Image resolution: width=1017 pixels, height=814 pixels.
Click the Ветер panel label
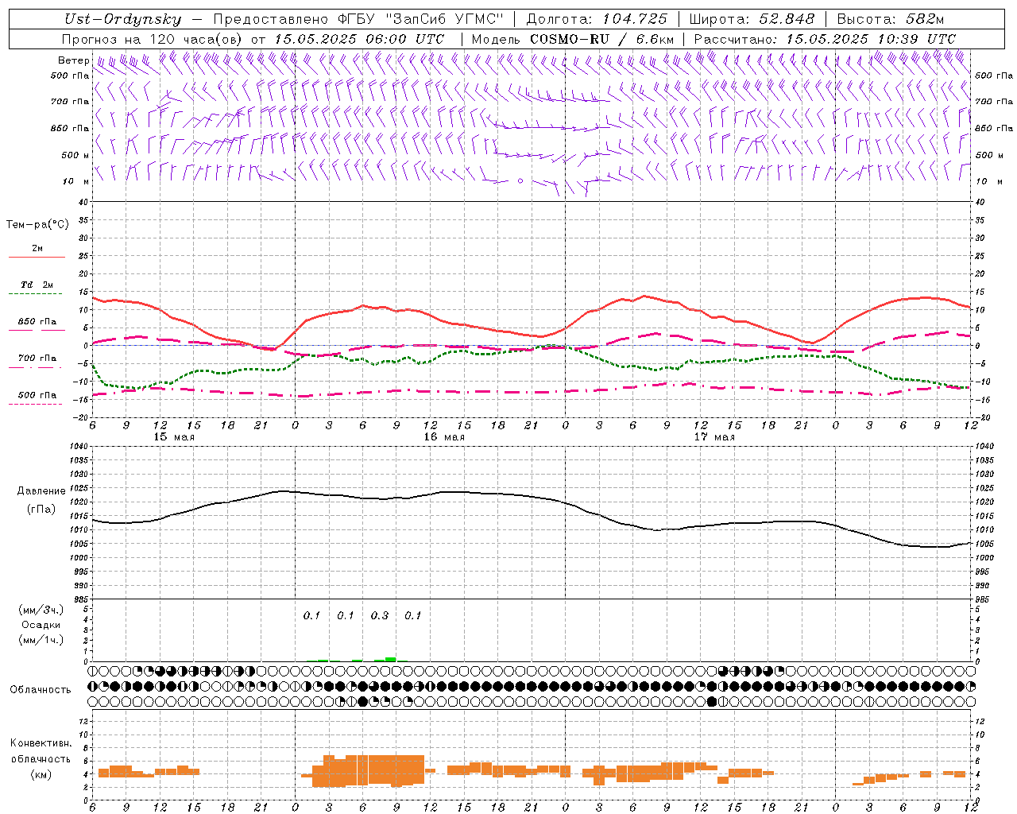[74, 60]
